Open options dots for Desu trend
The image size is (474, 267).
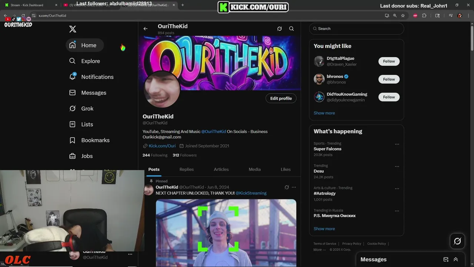[x=397, y=167]
